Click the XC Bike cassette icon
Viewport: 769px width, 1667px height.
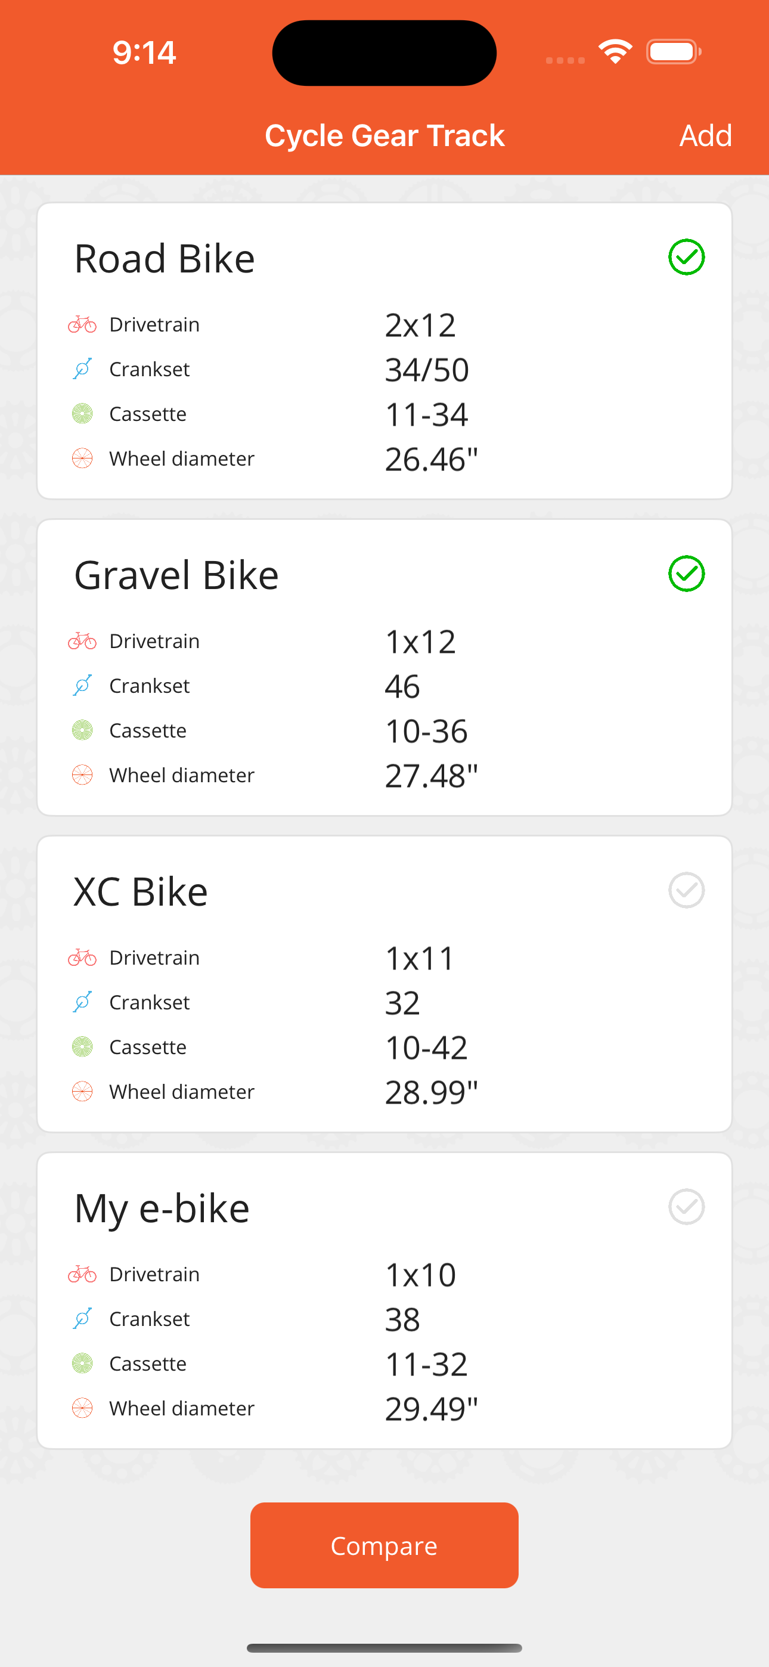(82, 1046)
